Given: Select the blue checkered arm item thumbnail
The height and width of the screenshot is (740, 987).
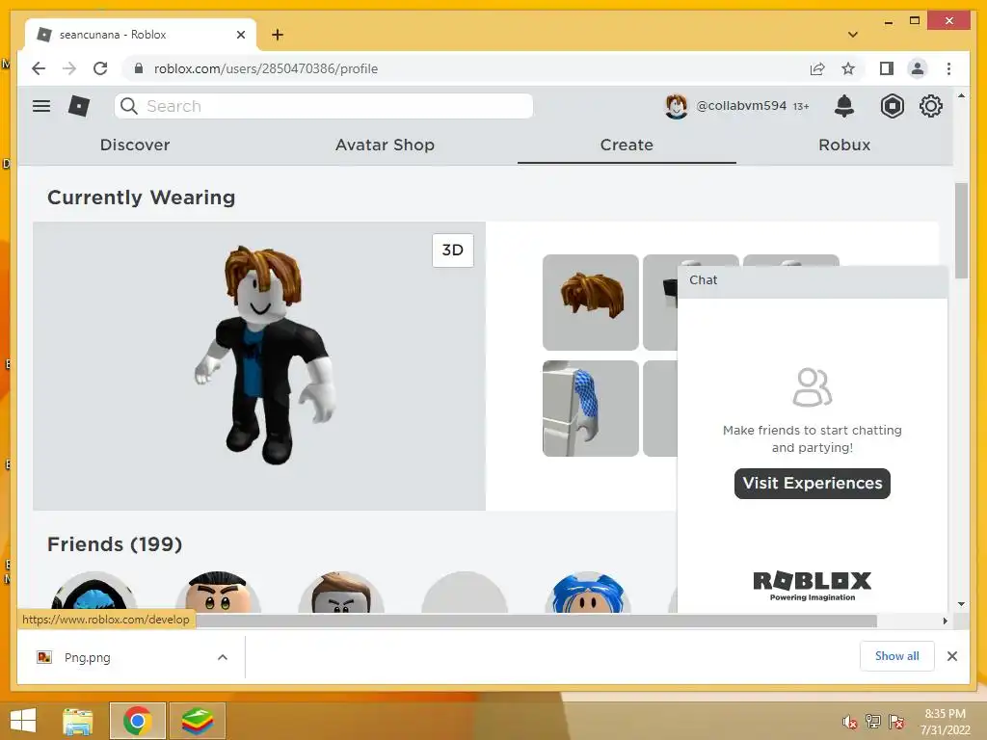Looking at the screenshot, I should [591, 409].
